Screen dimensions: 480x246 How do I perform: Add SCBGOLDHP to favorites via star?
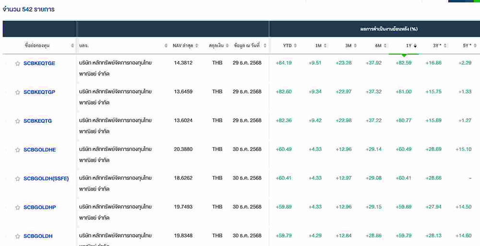[x=18, y=208]
